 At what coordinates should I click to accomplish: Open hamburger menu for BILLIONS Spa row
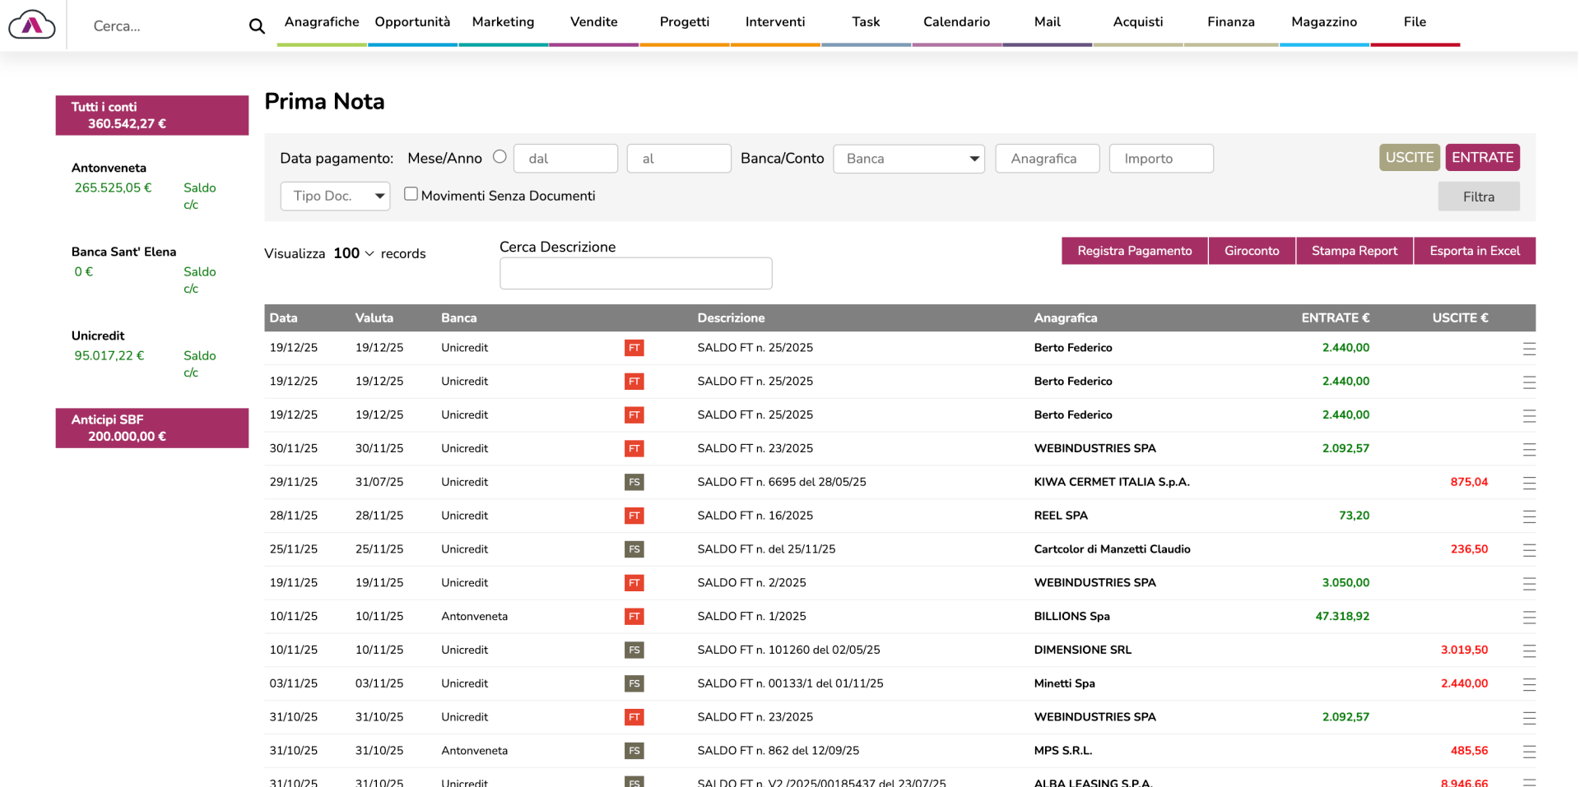[x=1528, y=617]
